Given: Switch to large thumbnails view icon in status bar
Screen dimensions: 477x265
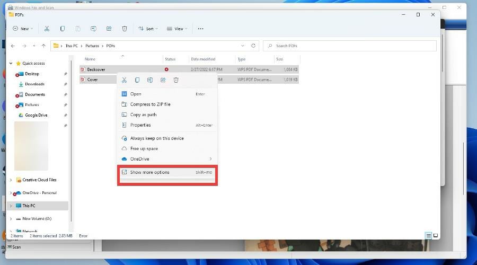Looking at the screenshot, I should 436,235.
